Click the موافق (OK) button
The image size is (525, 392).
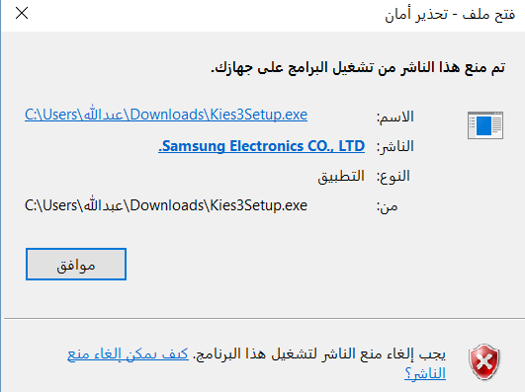point(76,265)
